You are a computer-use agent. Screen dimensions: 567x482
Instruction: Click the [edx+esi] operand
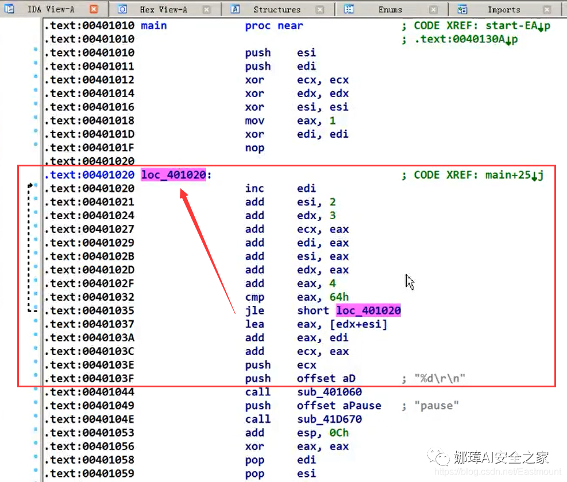pyautogui.click(x=358, y=324)
